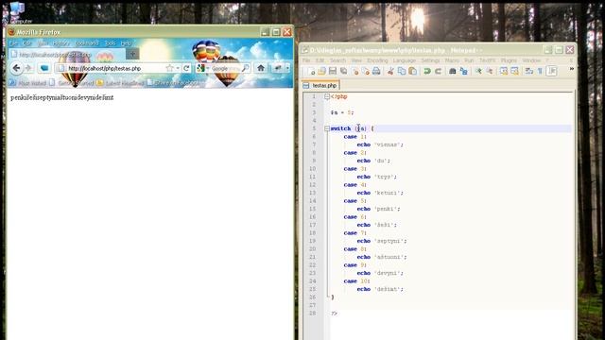Open dropdown arrow beside bookmarks button

click(x=287, y=68)
